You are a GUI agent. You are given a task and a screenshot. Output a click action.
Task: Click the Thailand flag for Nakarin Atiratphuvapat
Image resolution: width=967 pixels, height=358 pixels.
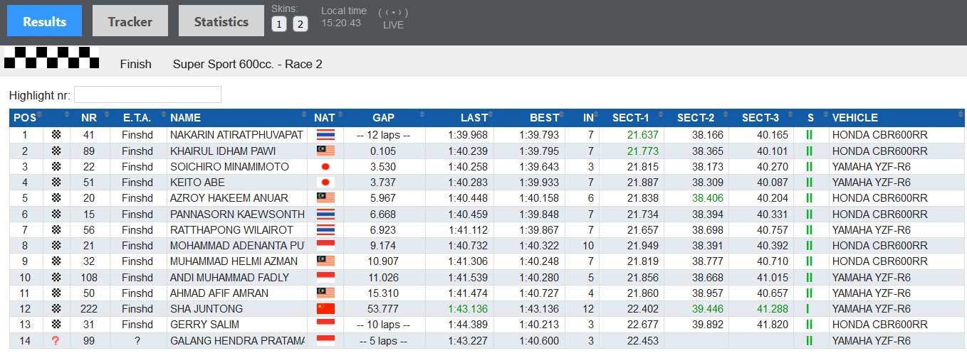pos(325,135)
